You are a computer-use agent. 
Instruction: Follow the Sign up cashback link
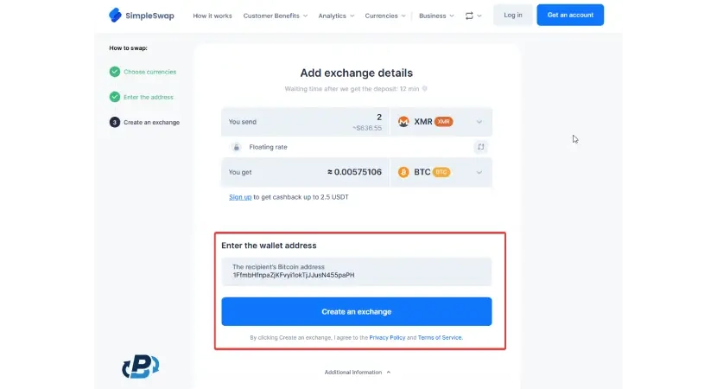click(240, 197)
